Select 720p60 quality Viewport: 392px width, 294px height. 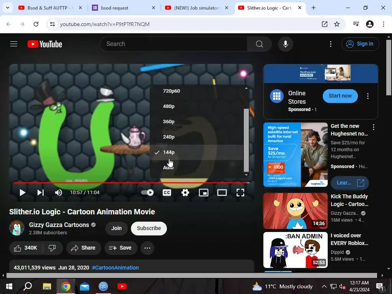click(x=196, y=91)
